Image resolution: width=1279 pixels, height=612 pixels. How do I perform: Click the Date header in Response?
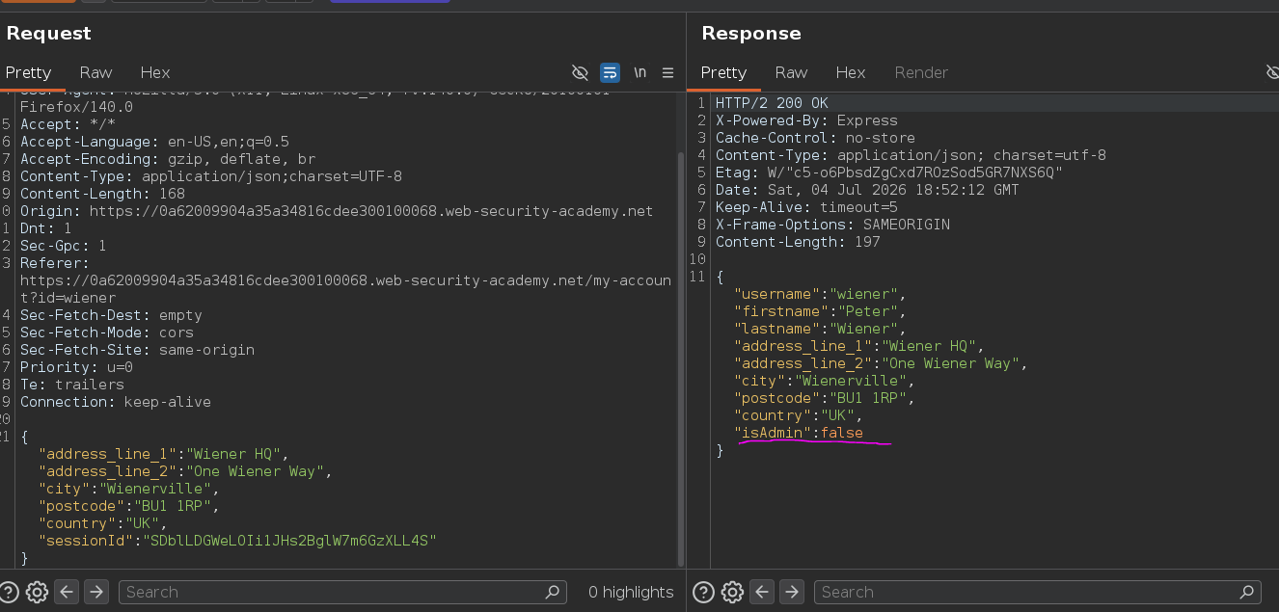pos(867,190)
